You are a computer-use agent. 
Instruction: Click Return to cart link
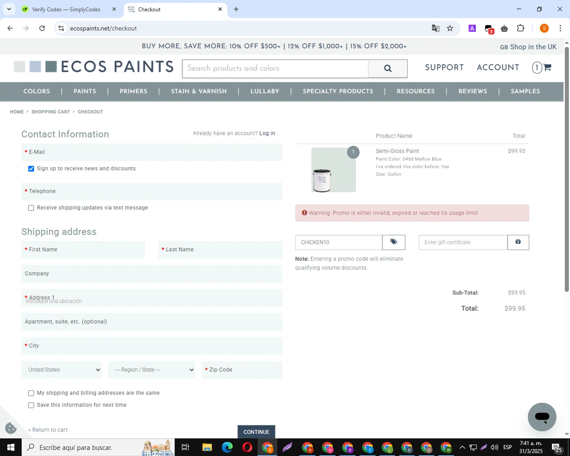click(x=48, y=430)
